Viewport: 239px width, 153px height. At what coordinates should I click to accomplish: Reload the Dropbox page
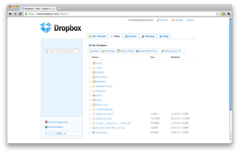coord(20,14)
